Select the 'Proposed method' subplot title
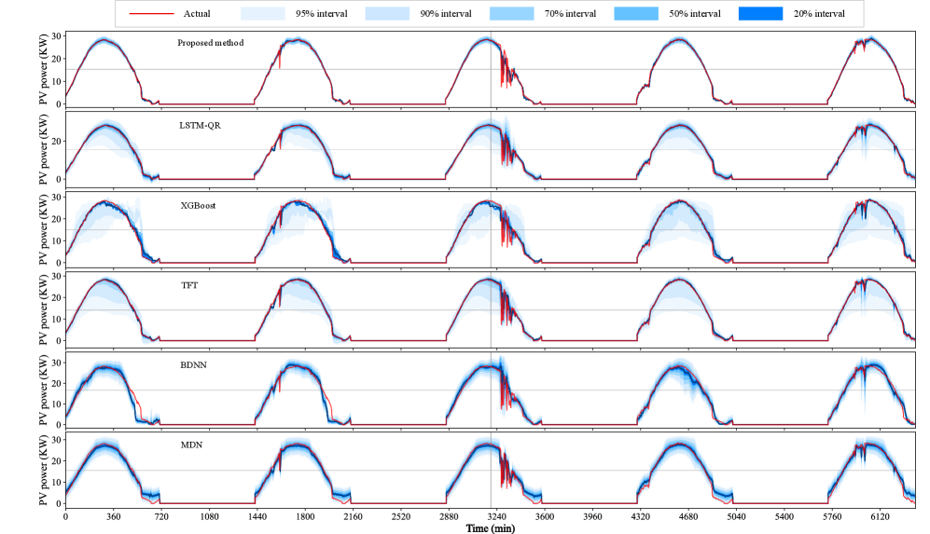This screenshot has width=930, height=534. tap(211, 43)
